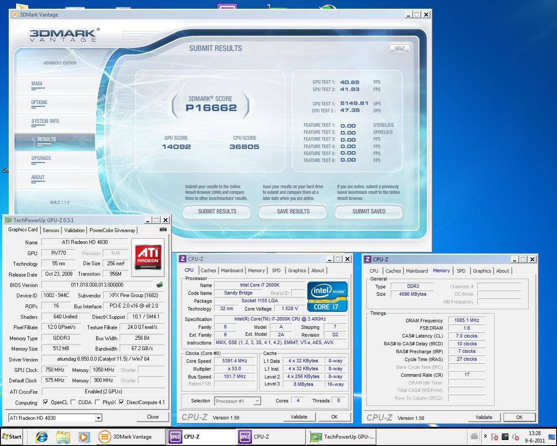Image resolution: width=557 pixels, height=446 pixels.
Task: Select RESULTS in 3DMark sidebar
Action: 47,139
